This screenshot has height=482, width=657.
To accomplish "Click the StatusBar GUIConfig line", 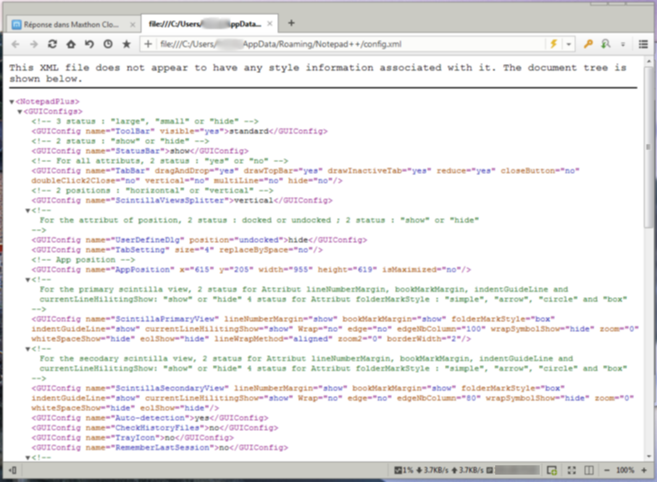I will [140, 151].
